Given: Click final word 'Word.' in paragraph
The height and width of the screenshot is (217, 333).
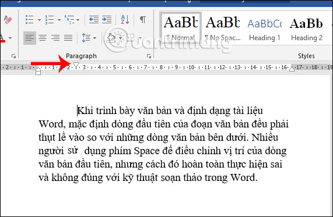Looking at the screenshot, I should coord(244,177).
